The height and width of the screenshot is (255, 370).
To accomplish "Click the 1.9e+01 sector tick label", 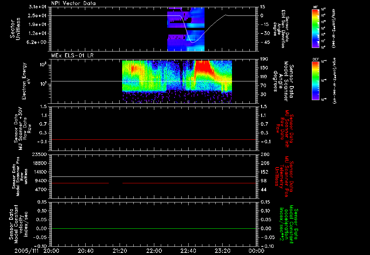I will click(38, 24).
